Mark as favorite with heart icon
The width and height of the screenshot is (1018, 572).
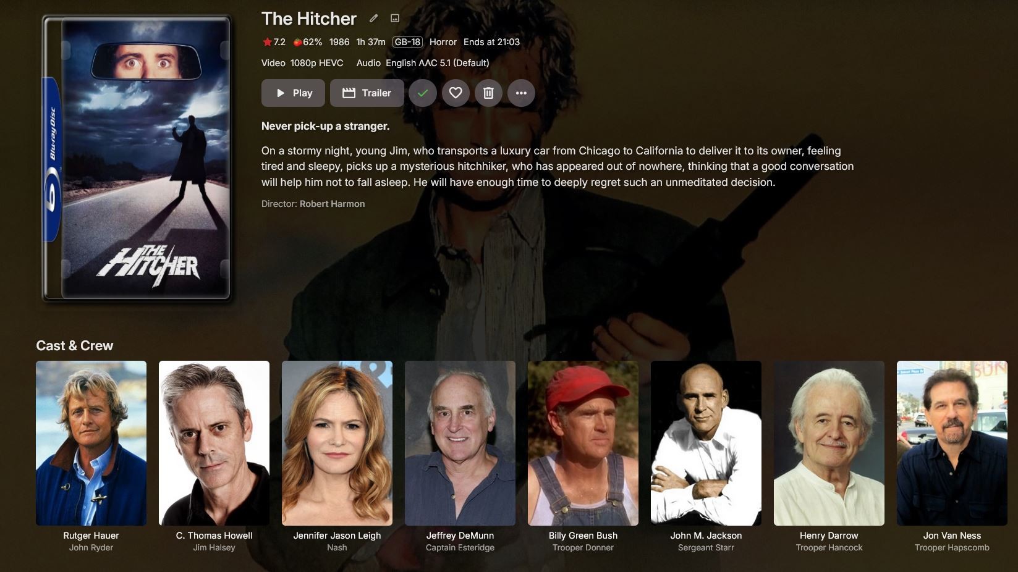(456, 93)
